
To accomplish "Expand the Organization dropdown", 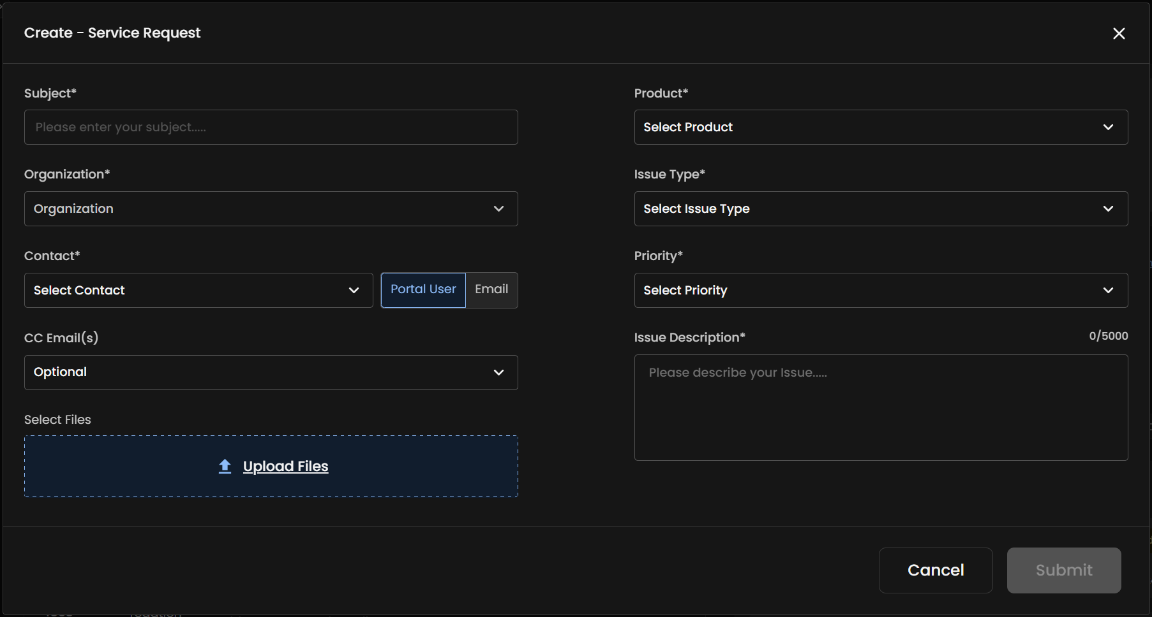I will [x=271, y=208].
